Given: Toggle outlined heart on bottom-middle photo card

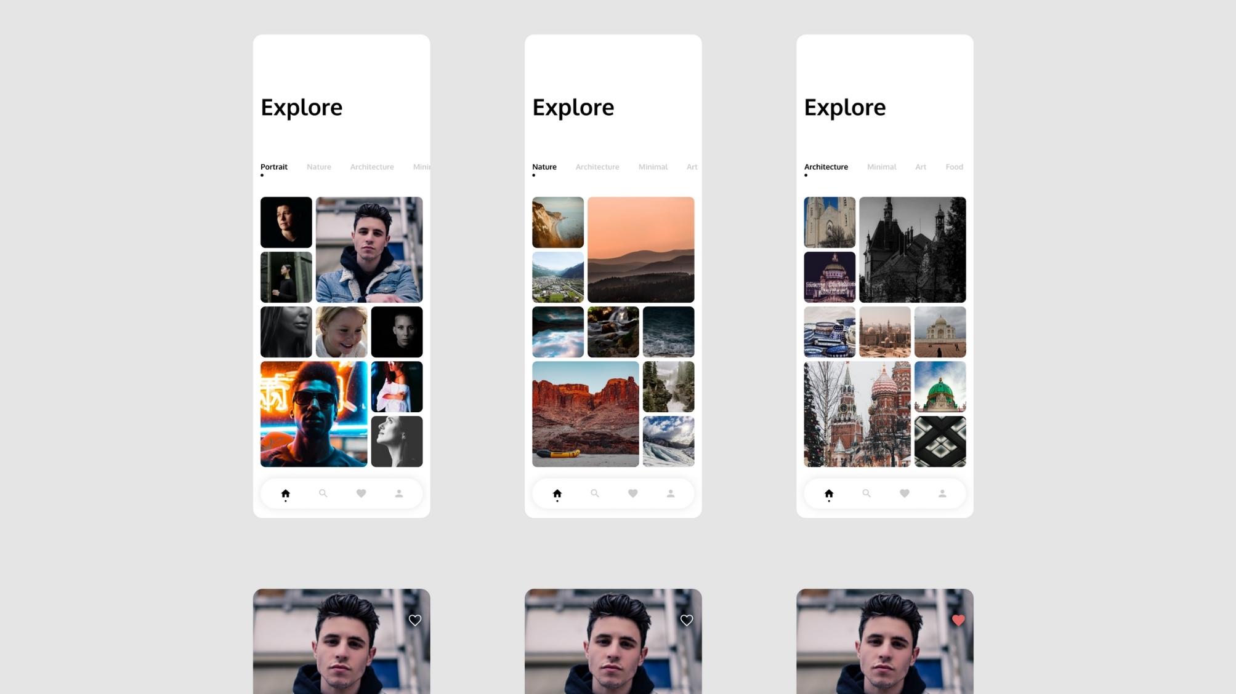Looking at the screenshot, I should pyautogui.click(x=687, y=620).
